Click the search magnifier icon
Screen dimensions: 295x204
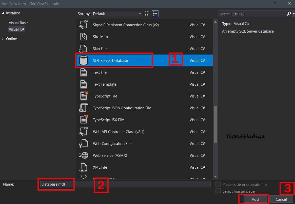click(x=288, y=14)
